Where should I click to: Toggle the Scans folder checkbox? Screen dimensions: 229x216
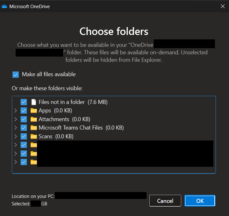click(24, 136)
